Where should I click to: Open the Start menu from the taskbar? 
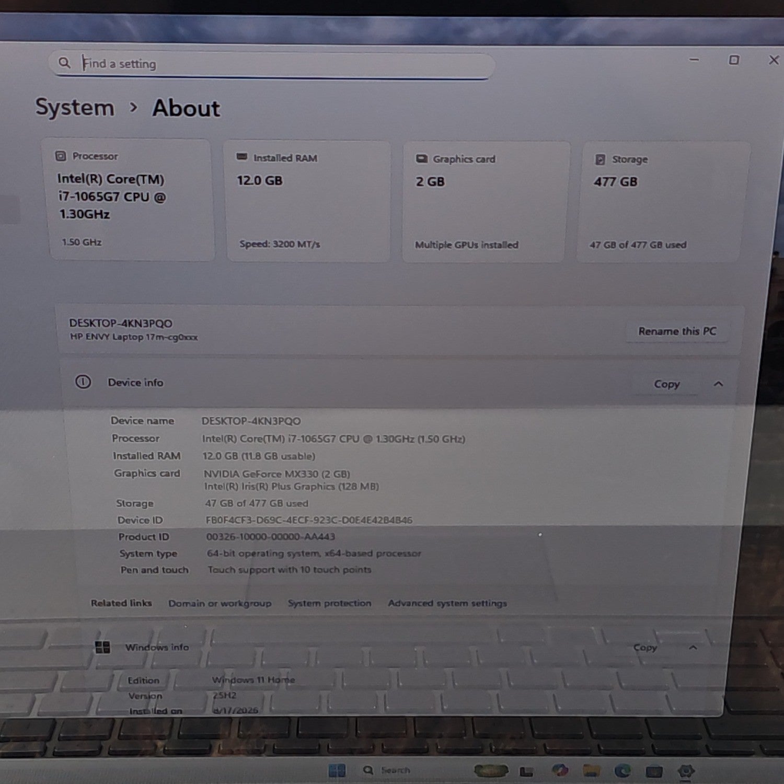pos(337,770)
